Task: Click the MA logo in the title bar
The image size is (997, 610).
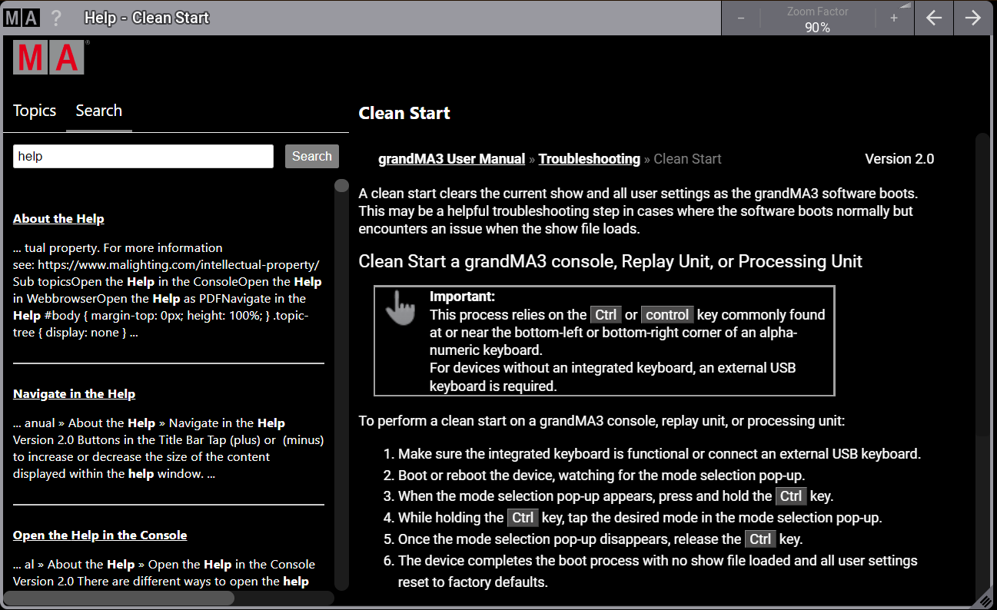Action: (x=21, y=17)
